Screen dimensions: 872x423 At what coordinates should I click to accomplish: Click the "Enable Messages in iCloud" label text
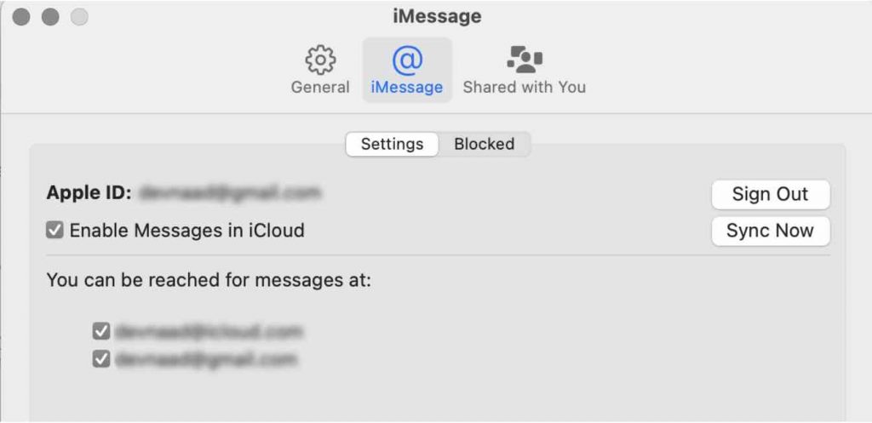click(186, 230)
